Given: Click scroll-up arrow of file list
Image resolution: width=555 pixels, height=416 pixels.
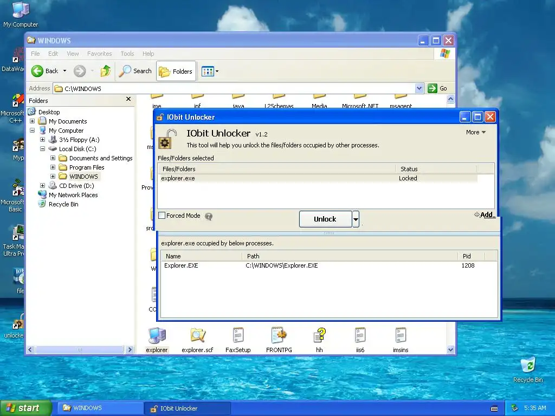Looking at the screenshot, I should click(450, 99).
